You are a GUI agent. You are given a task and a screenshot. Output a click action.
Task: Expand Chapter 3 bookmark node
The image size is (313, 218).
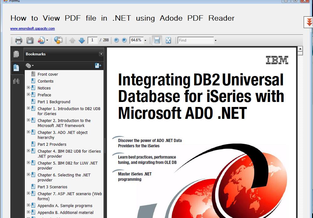(x=28, y=132)
